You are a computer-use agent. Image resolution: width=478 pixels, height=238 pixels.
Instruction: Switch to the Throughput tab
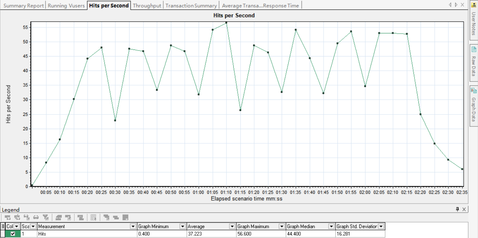(x=147, y=6)
